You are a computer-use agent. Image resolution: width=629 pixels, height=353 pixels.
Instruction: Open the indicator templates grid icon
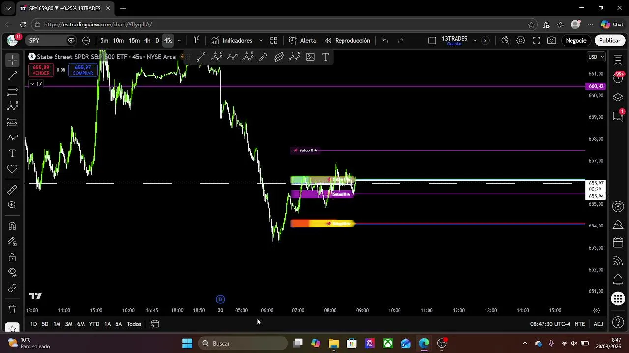point(274,41)
